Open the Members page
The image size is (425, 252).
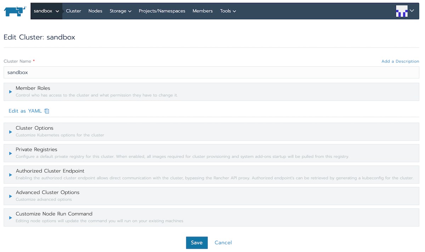pyautogui.click(x=203, y=11)
